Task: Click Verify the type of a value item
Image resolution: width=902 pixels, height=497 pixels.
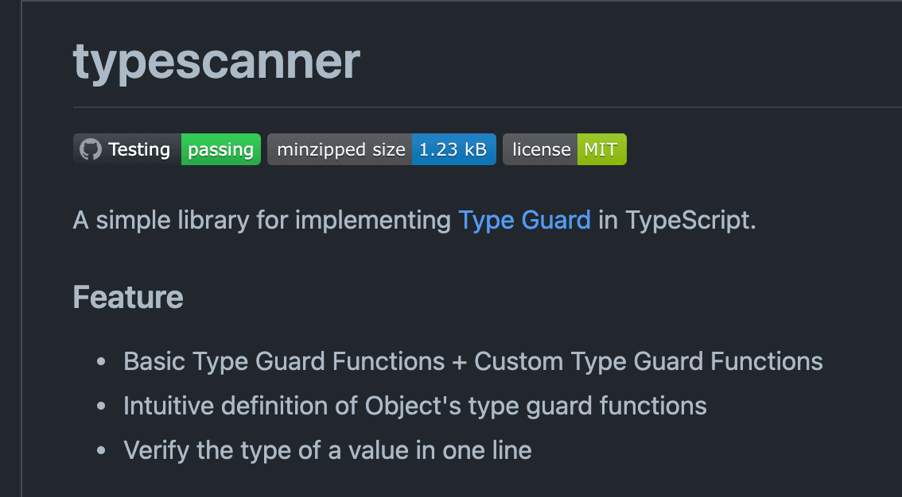Action: 328,450
